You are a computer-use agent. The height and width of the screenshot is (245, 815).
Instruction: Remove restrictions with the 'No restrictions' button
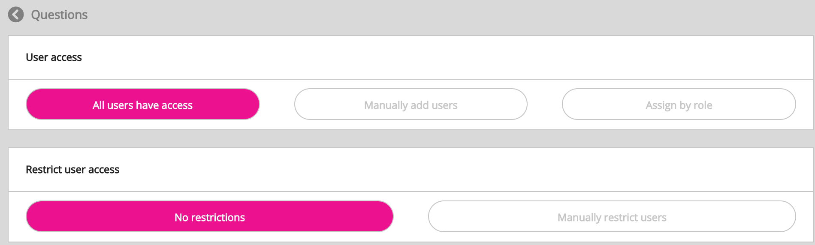point(209,217)
